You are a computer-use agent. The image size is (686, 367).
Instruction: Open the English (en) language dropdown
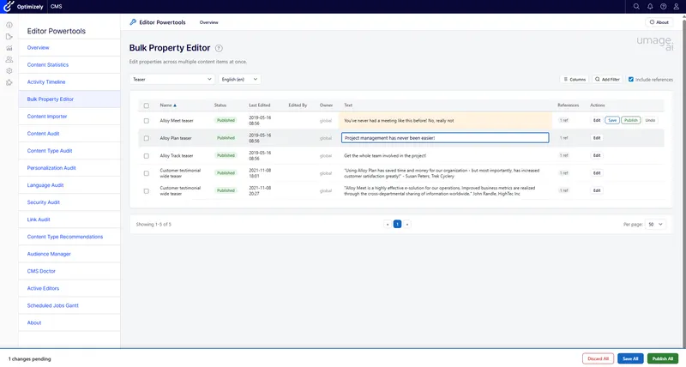tap(240, 79)
